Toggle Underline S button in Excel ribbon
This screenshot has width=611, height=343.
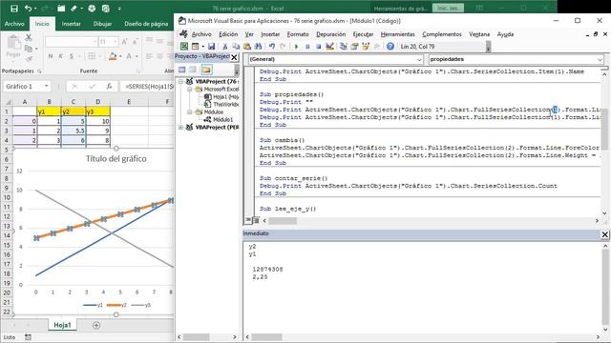(x=72, y=56)
